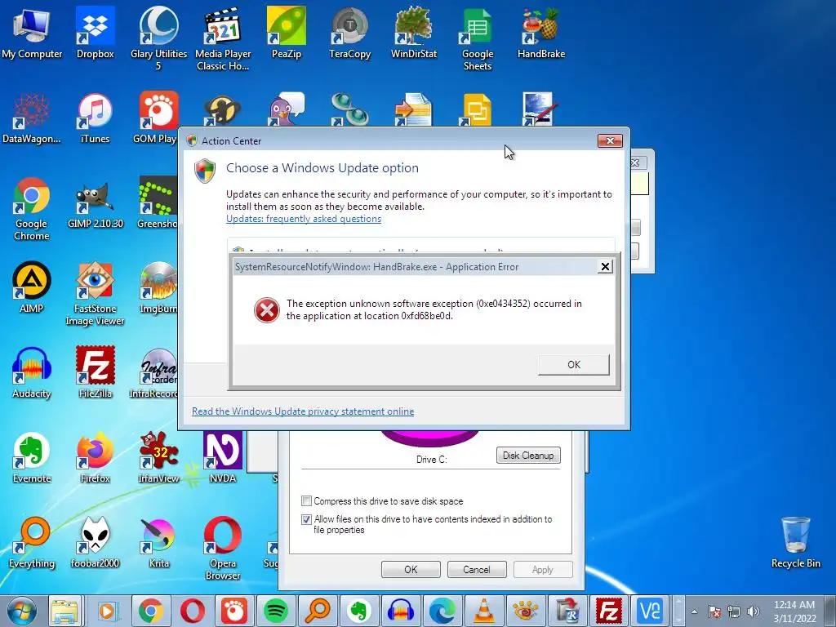836x627 pixels.
Task: Open Windows Update privacy statement link
Action: pos(303,411)
